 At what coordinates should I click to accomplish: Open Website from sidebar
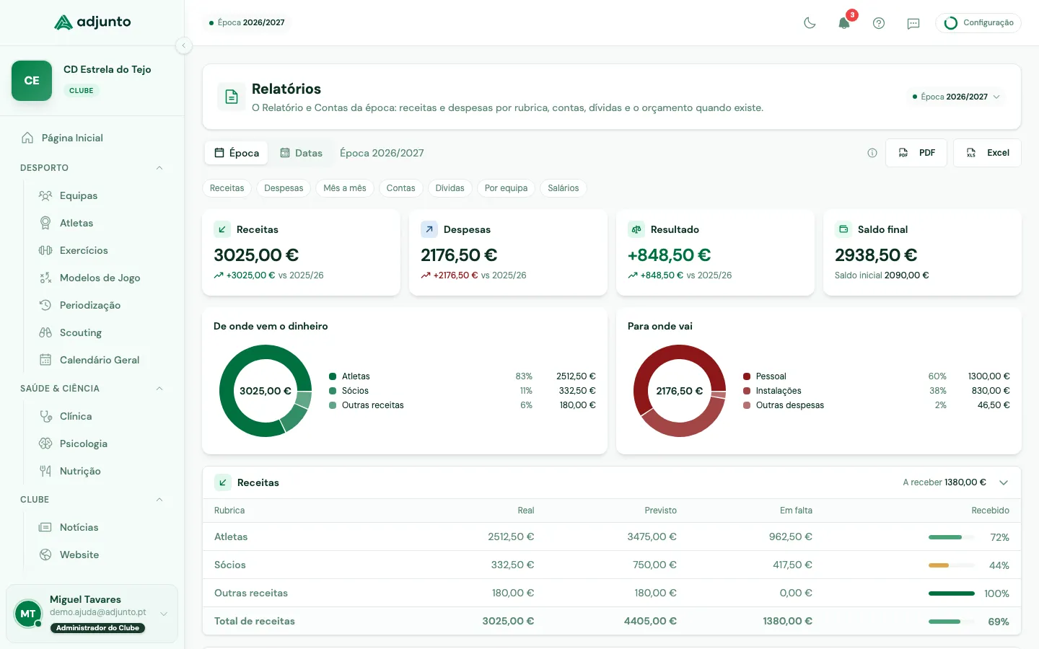pyautogui.click(x=101, y=555)
